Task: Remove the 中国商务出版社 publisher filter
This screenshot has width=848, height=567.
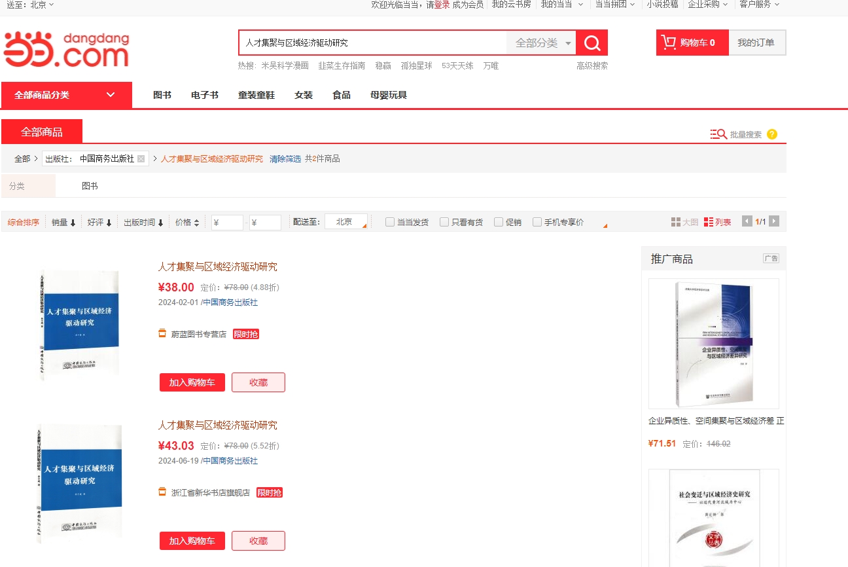Action: (141, 158)
